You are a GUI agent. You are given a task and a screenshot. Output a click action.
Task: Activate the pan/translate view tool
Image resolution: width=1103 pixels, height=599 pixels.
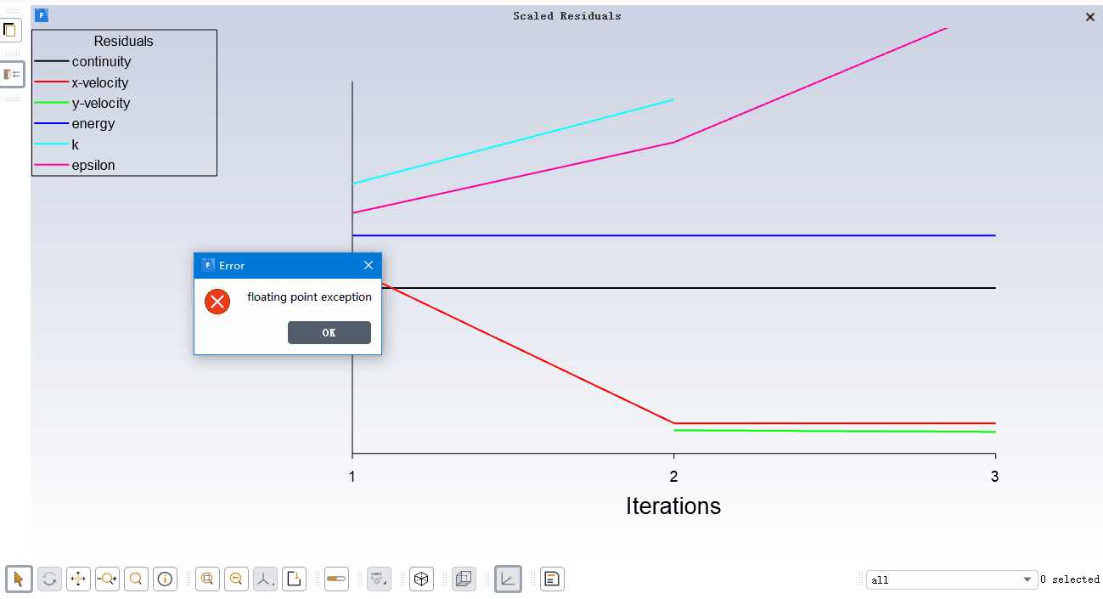coord(78,579)
